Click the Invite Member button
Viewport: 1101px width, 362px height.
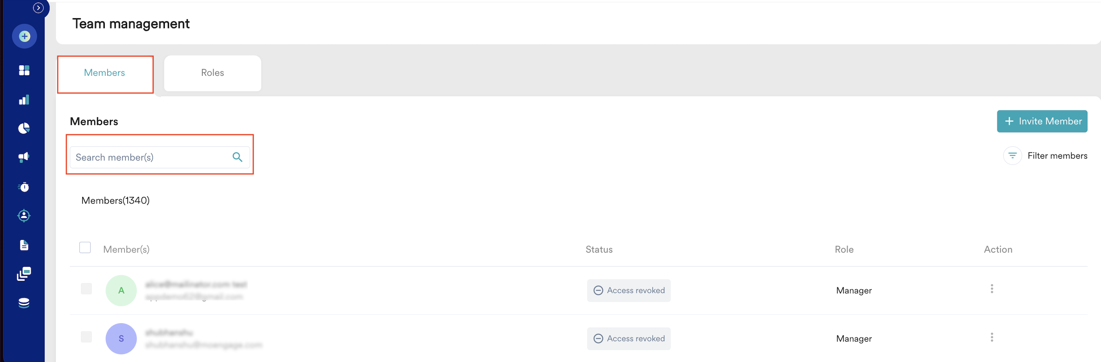pyautogui.click(x=1042, y=121)
